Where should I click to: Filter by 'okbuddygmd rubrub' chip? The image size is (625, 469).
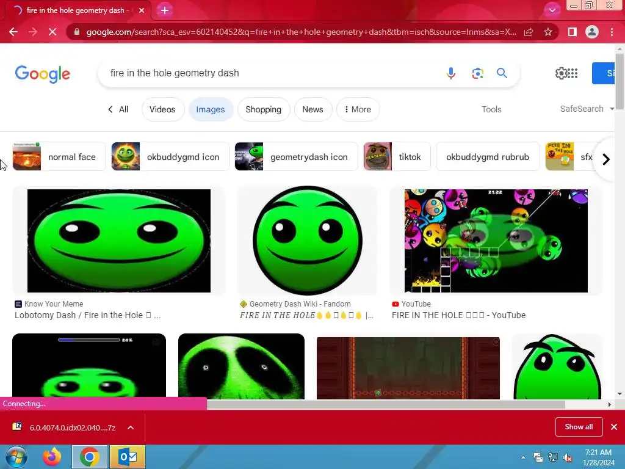(488, 156)
